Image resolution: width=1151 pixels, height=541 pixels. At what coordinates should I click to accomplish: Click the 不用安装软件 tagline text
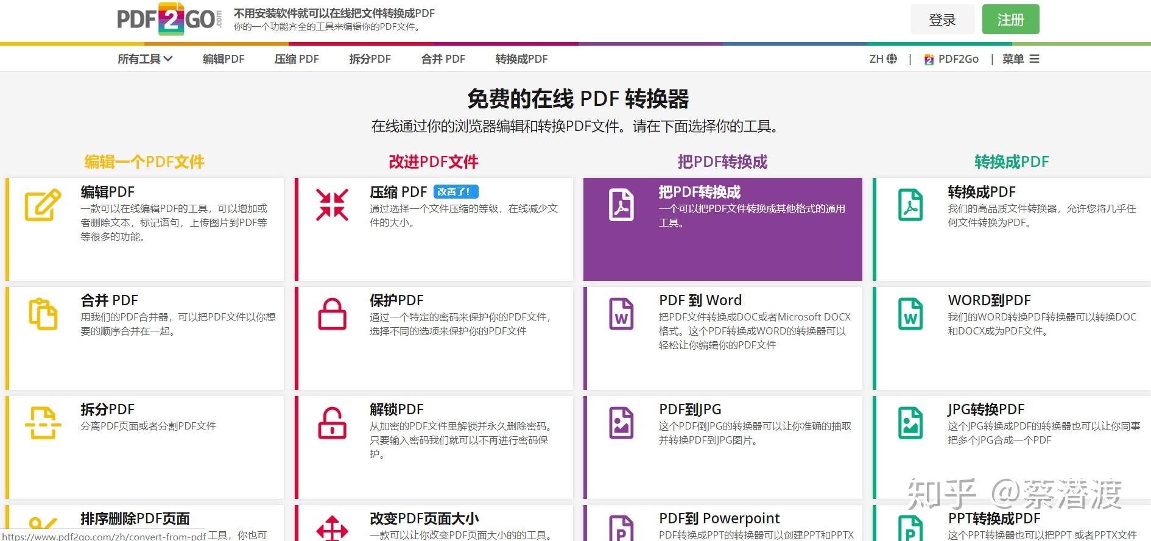click(x=334, y=13)
